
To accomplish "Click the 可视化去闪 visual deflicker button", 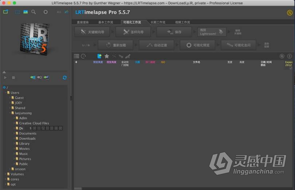I will pos(239,45).
